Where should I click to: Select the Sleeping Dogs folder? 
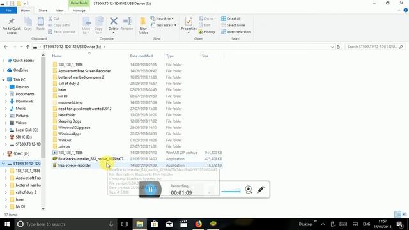pos(70,121)
